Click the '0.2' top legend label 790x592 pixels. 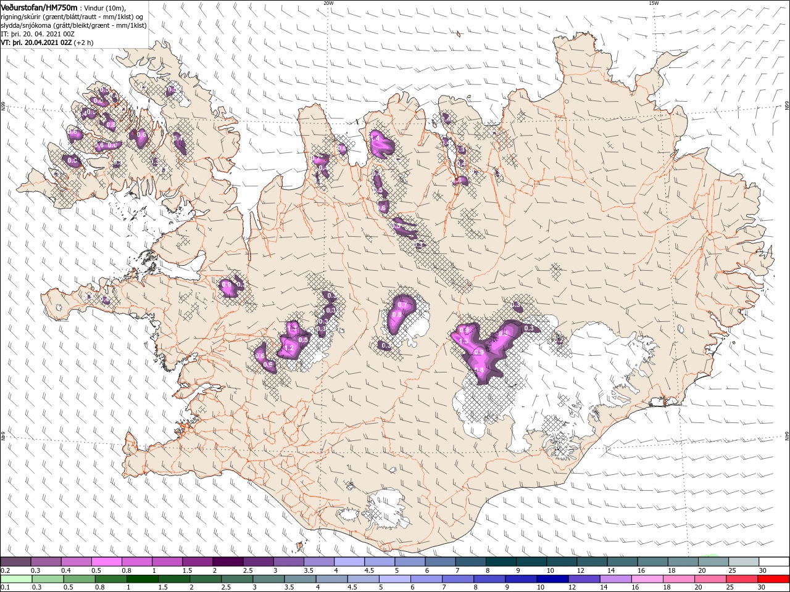tap(4, 570)
